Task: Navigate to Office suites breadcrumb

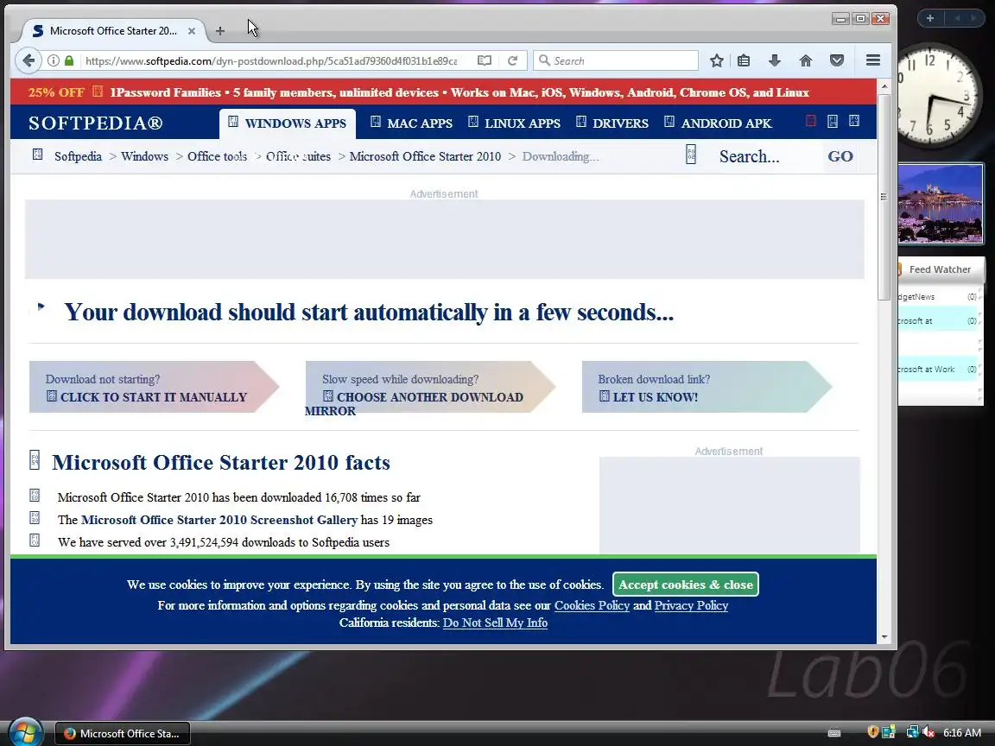Action: click(x=298, y=156)
